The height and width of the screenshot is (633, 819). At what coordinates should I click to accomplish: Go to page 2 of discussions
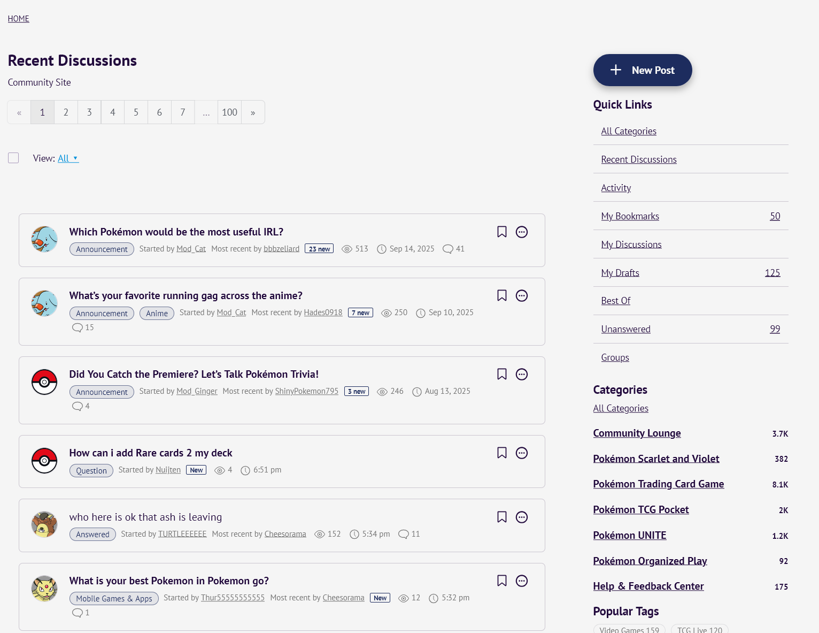pos(66,112)
